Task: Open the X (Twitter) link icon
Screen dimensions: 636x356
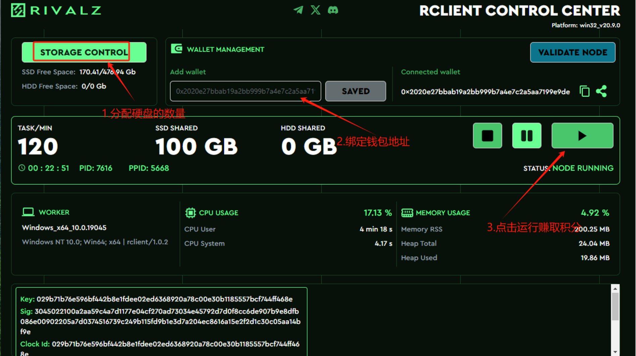Action: [x=315, y=10]
